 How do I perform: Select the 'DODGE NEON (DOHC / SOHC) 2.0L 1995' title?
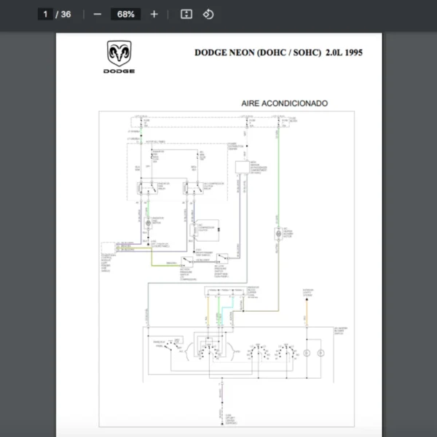pos(278,52)
